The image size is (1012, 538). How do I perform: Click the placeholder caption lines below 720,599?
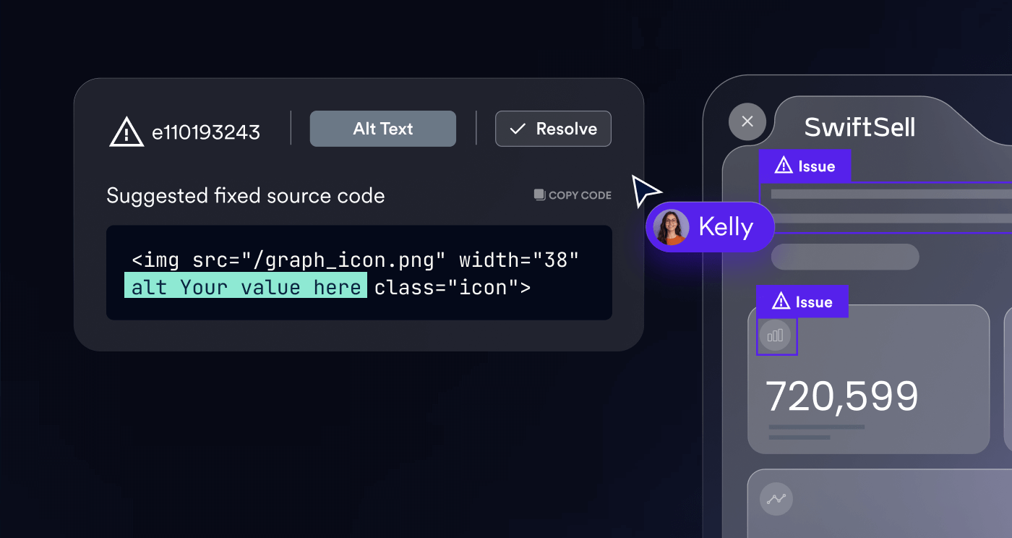tap(816, 432)
